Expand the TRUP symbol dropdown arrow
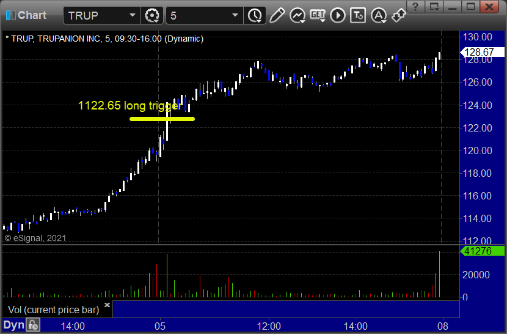The height and width of the screenshot is (334, 507). (132, 15)
